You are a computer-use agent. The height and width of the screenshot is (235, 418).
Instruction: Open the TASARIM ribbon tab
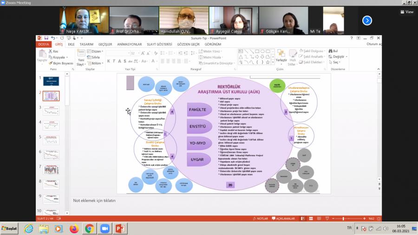click(x=86, y=44)
